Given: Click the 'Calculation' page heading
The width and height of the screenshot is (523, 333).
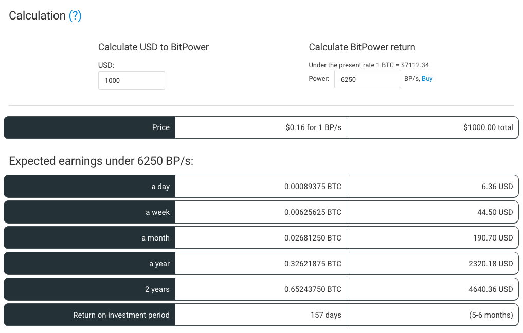Looking at the screenshot, I should 37,15.
